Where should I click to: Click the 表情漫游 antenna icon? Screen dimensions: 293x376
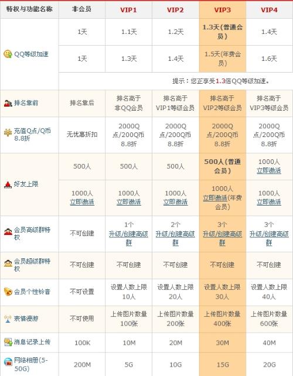click(x=8, y=319)
